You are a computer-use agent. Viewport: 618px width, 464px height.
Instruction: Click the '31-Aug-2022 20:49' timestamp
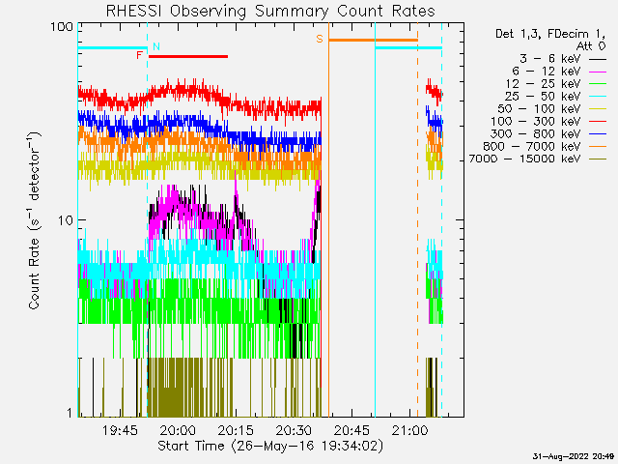pyautogui.click(x=574, y=457)
